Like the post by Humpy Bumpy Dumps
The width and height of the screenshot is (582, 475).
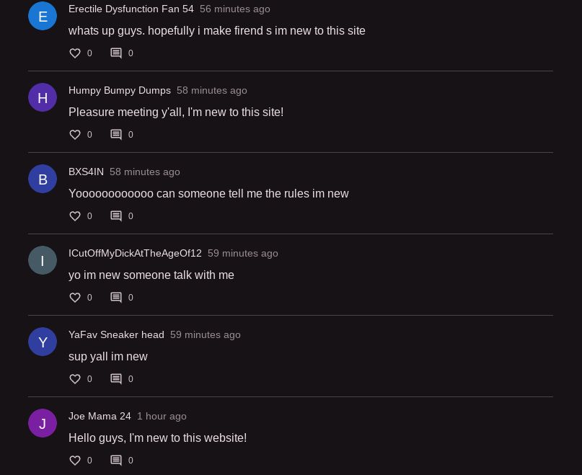click(75, 135)
